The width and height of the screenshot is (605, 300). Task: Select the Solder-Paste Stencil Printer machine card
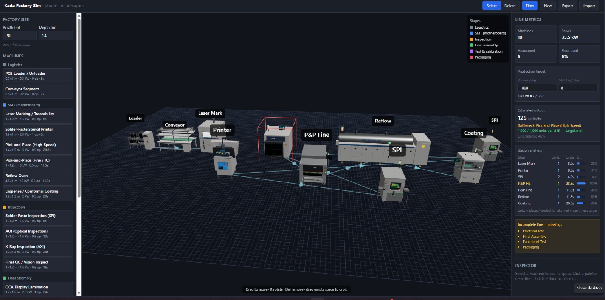tap(38, 131)
